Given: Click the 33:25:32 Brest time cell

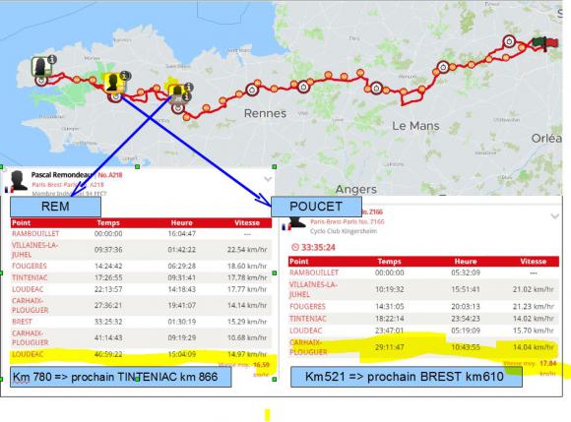Looking at the screenshot, I should (108, 322).
